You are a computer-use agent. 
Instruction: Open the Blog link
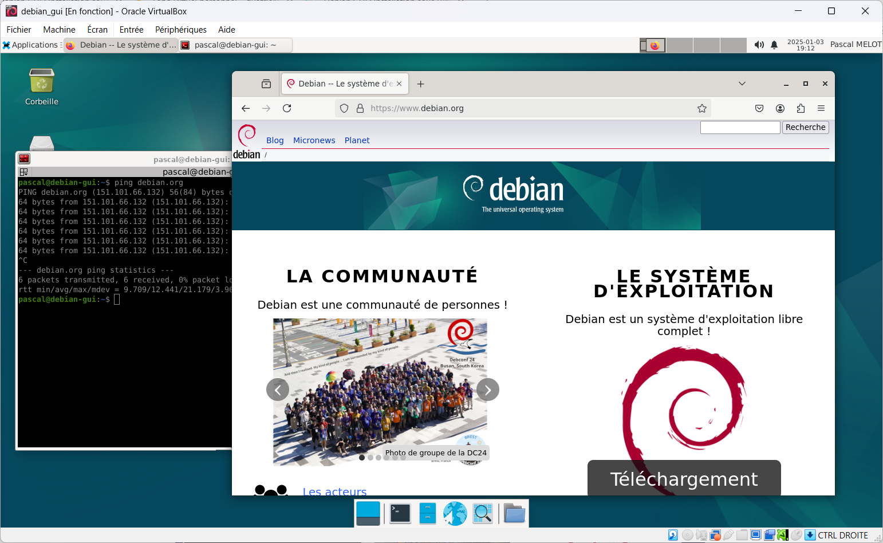pyautogui.click(x=275, y=140)
